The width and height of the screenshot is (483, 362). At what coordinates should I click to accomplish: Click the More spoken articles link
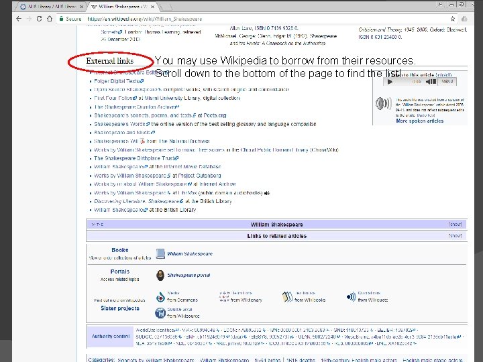[x=419, y=121]
